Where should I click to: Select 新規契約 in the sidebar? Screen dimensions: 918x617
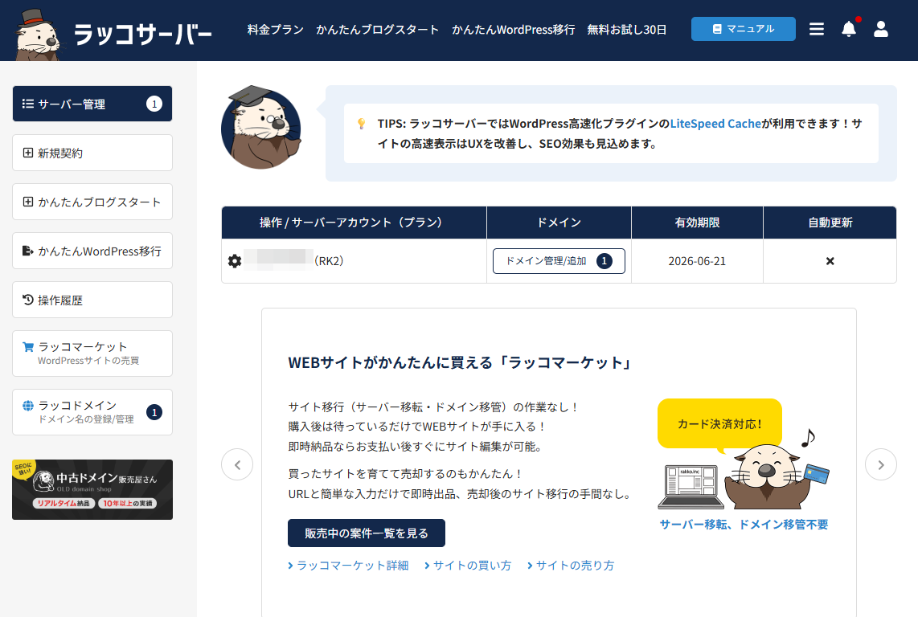(92, 153)
